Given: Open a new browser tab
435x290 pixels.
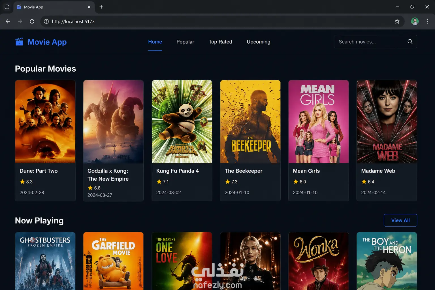Looking at the screenshot, I should (101, 7).
